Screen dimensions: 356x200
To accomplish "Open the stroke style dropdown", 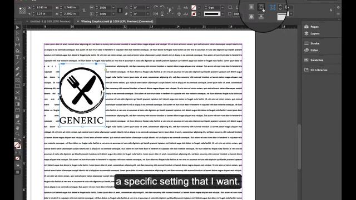I will [222, 14].
